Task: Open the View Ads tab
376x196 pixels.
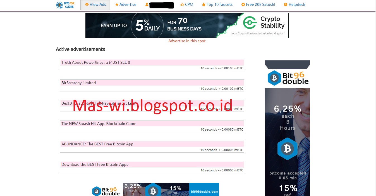Action: [95, 5]
